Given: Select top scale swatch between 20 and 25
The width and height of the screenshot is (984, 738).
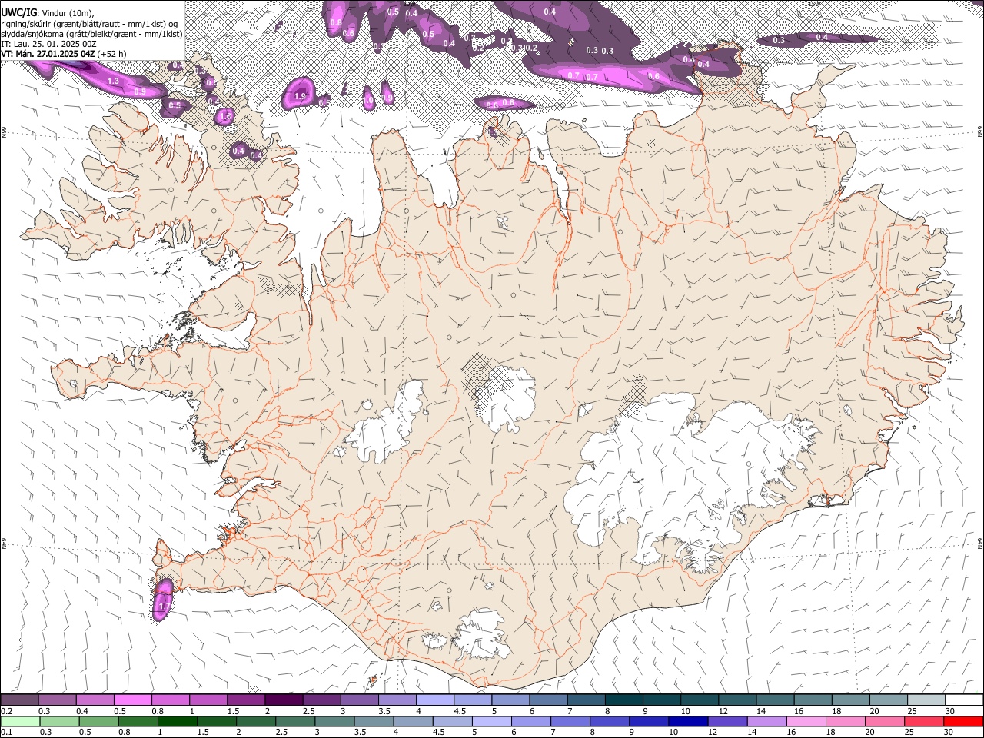Looking at the screenshot, I should tap(889, 700).
